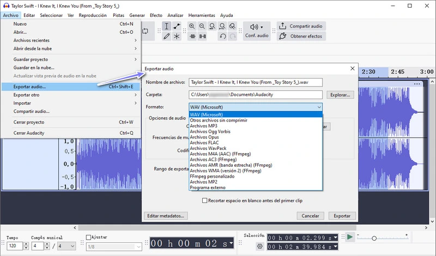Expand Archivos recientes submenu
The image size is (436, 256).
pos(71,40)
